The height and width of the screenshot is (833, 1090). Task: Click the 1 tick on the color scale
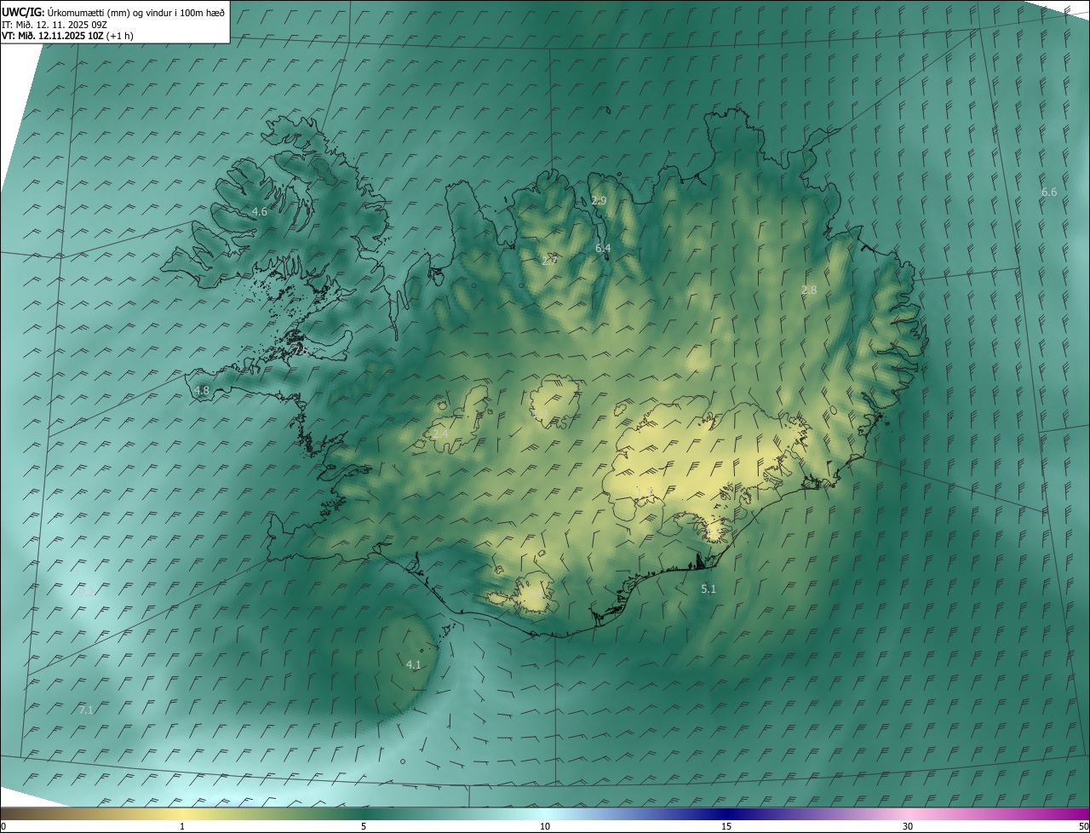tap(182, 826)
